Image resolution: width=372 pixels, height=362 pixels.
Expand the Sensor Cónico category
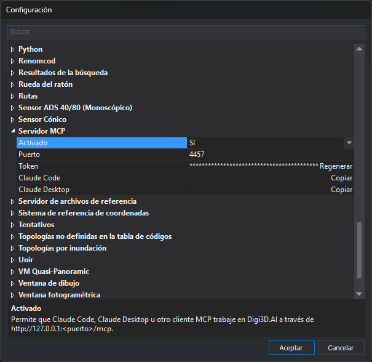coord(12,119)
